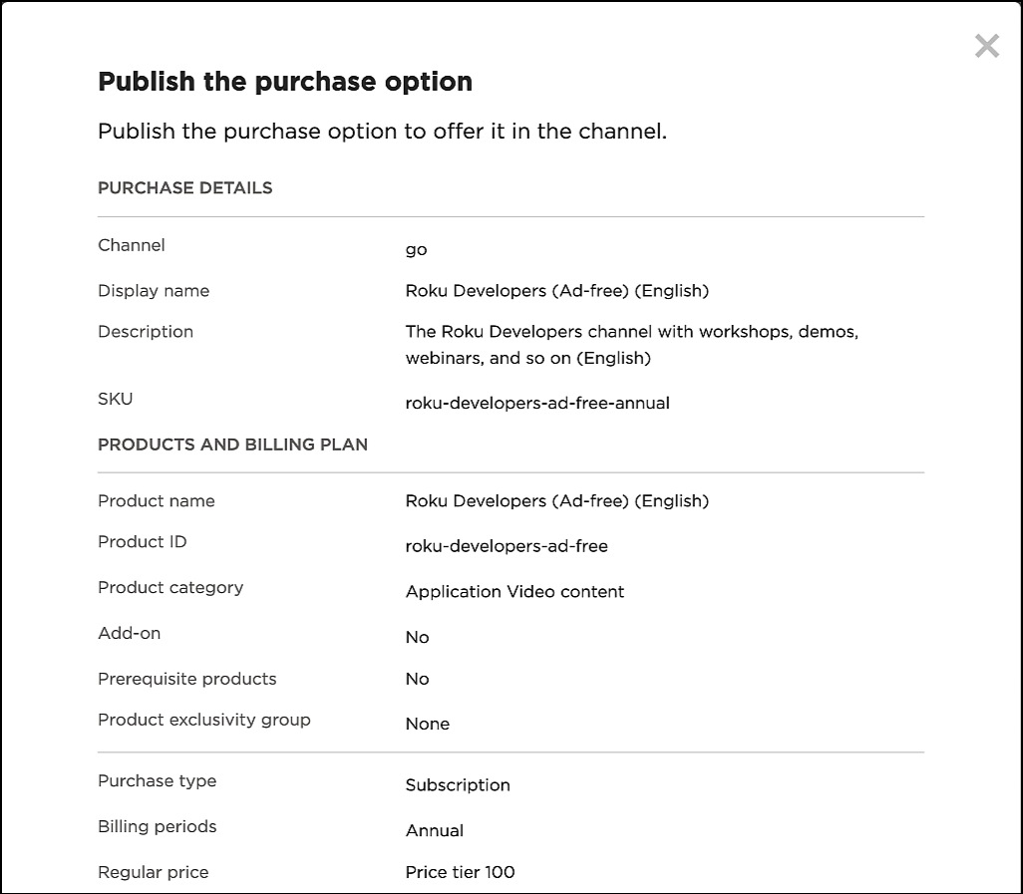
Task: Click the Product name label
Action: click(156, 501)
